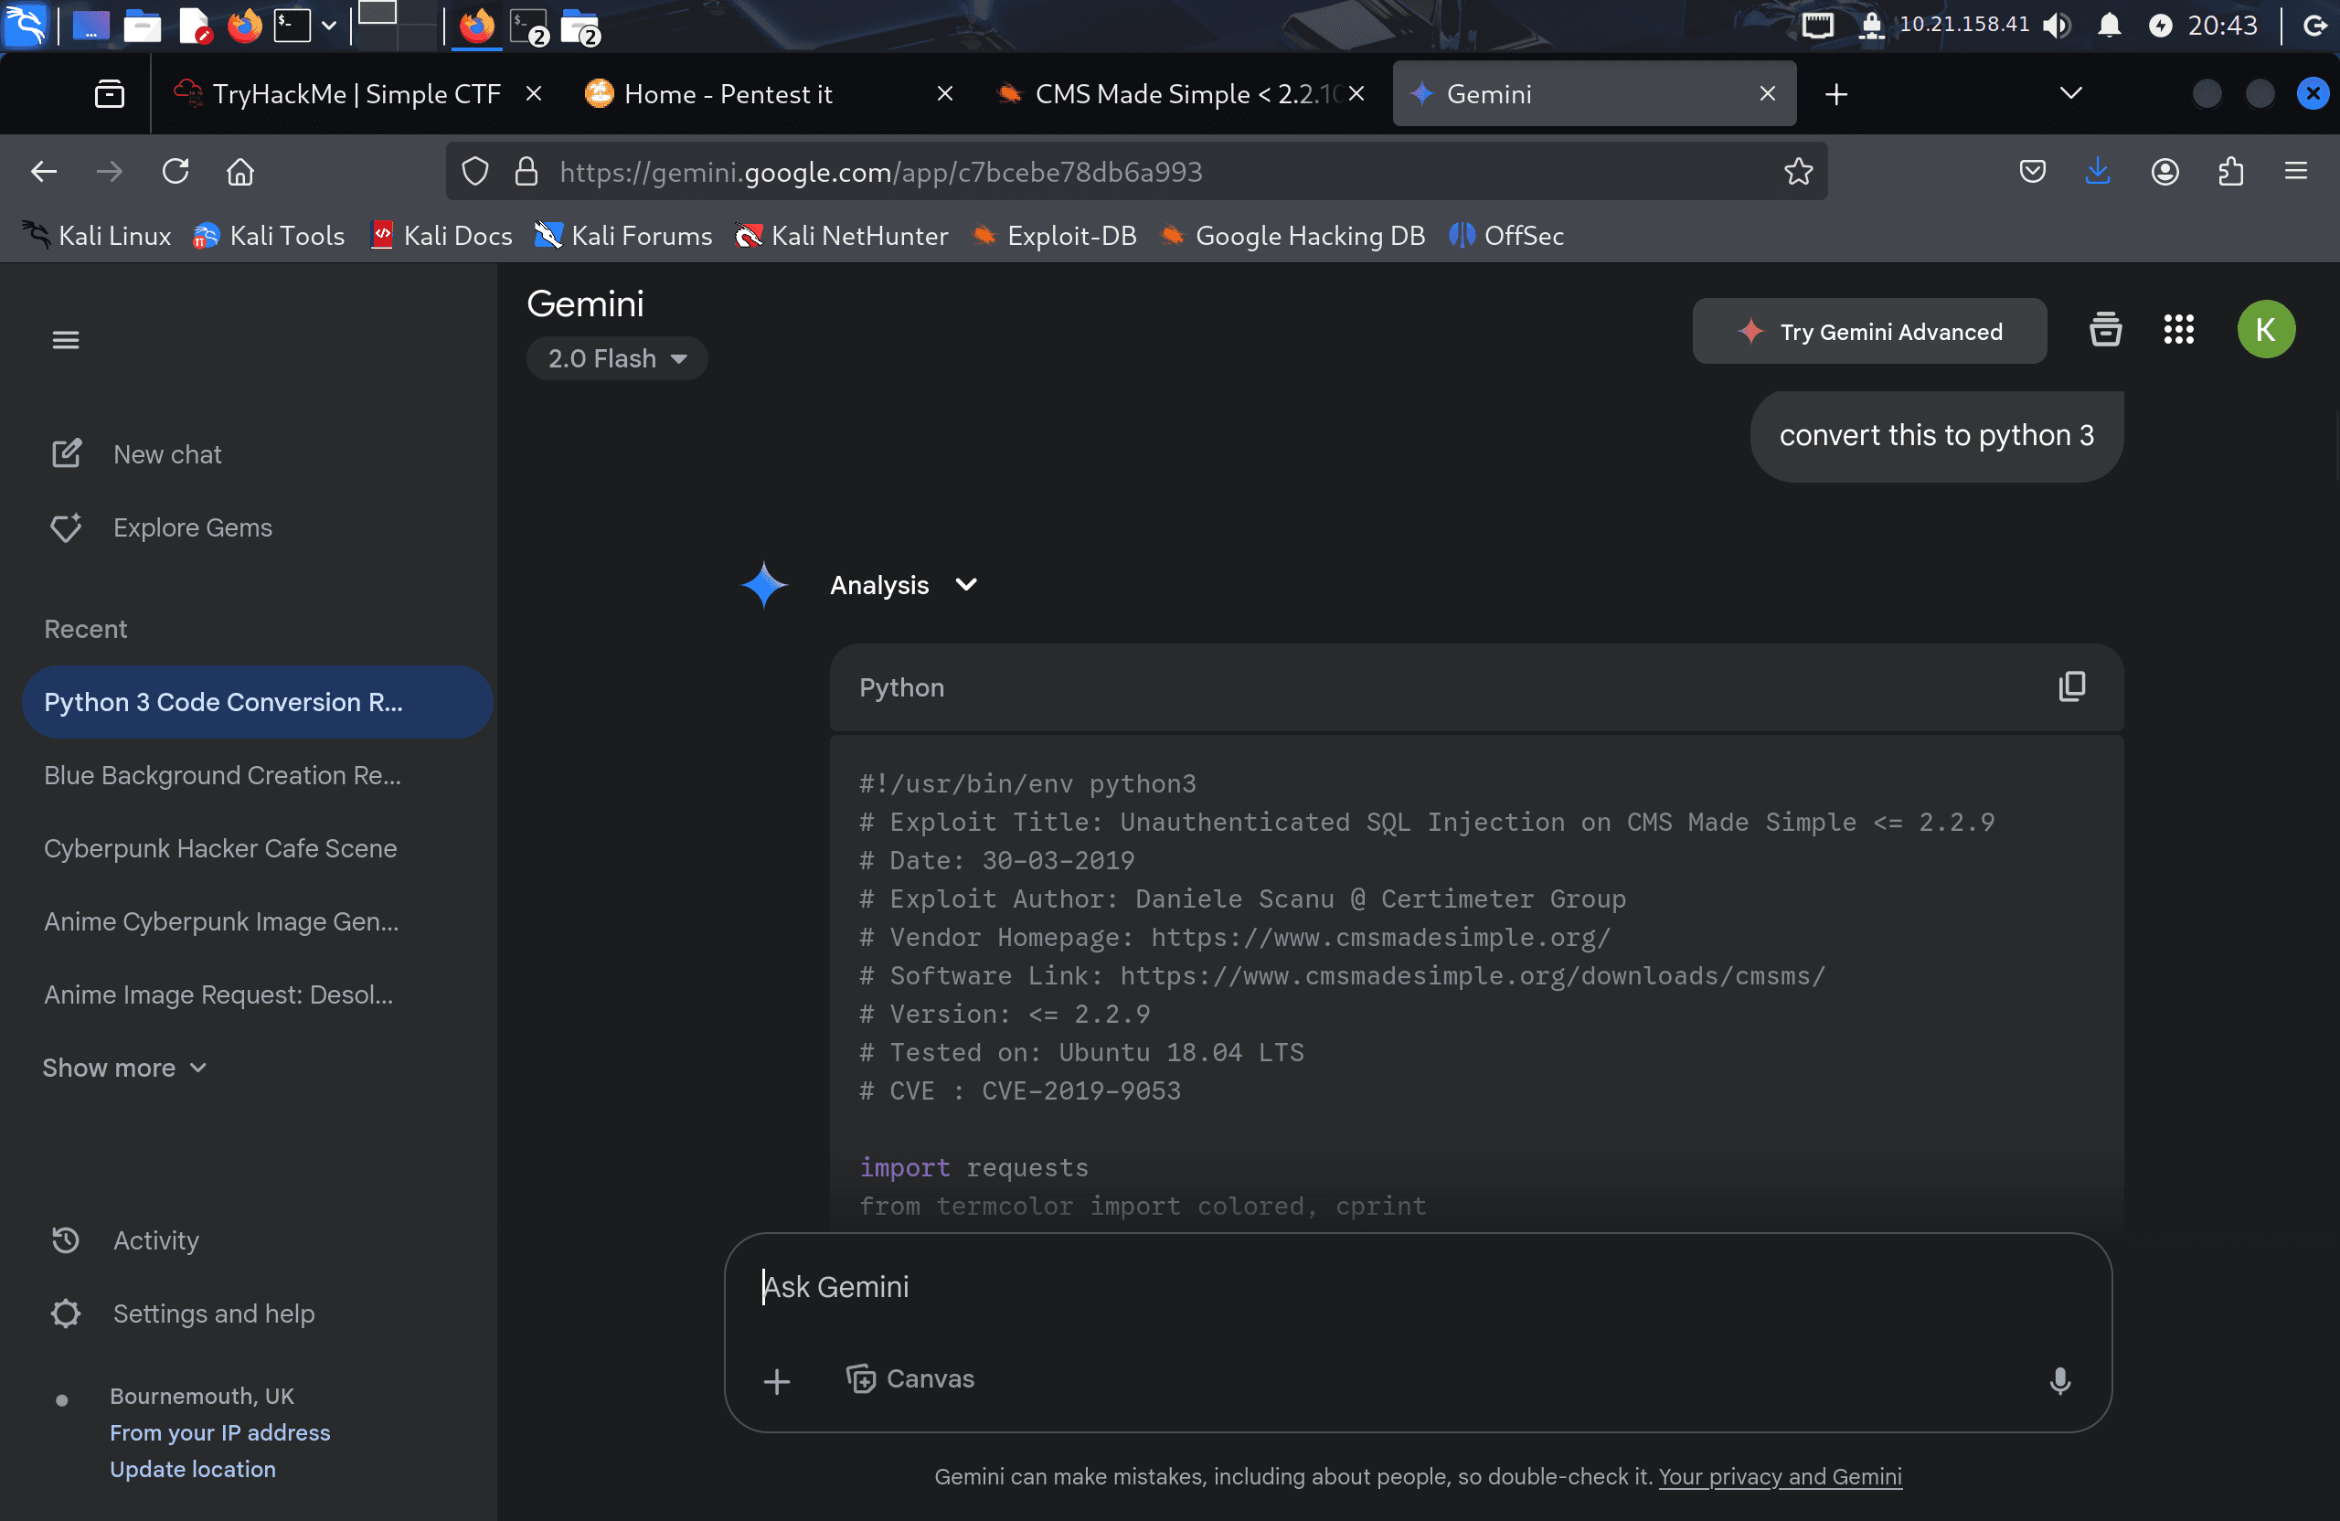
Task: Open the Firefox downloads panel
Action: pyautogui.click(x=2098, y=172)
